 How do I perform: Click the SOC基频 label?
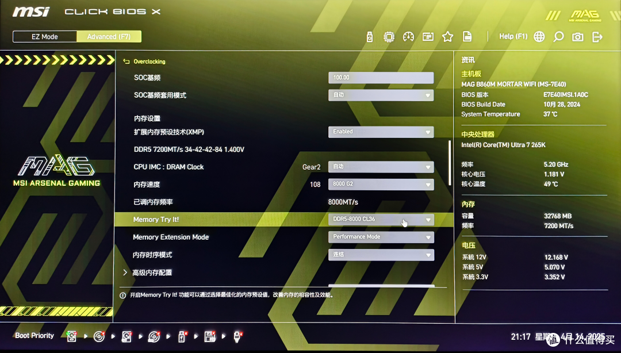point(147,78)
